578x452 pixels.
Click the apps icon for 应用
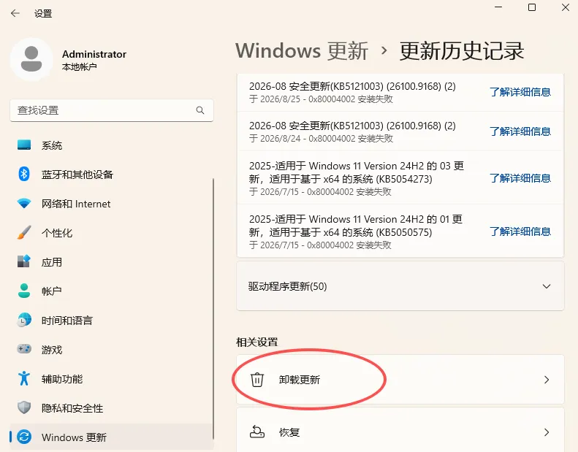point(24,261)
